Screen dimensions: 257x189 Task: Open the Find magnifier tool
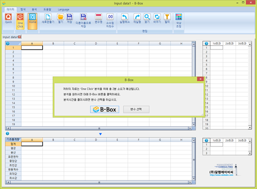pos(147,18)
